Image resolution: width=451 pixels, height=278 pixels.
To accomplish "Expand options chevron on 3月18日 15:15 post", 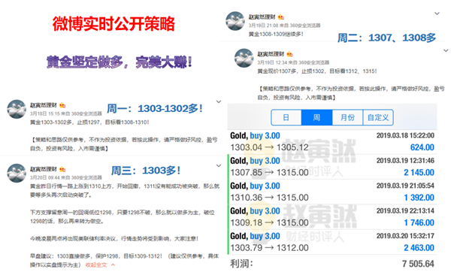I will tap(219, 101).
